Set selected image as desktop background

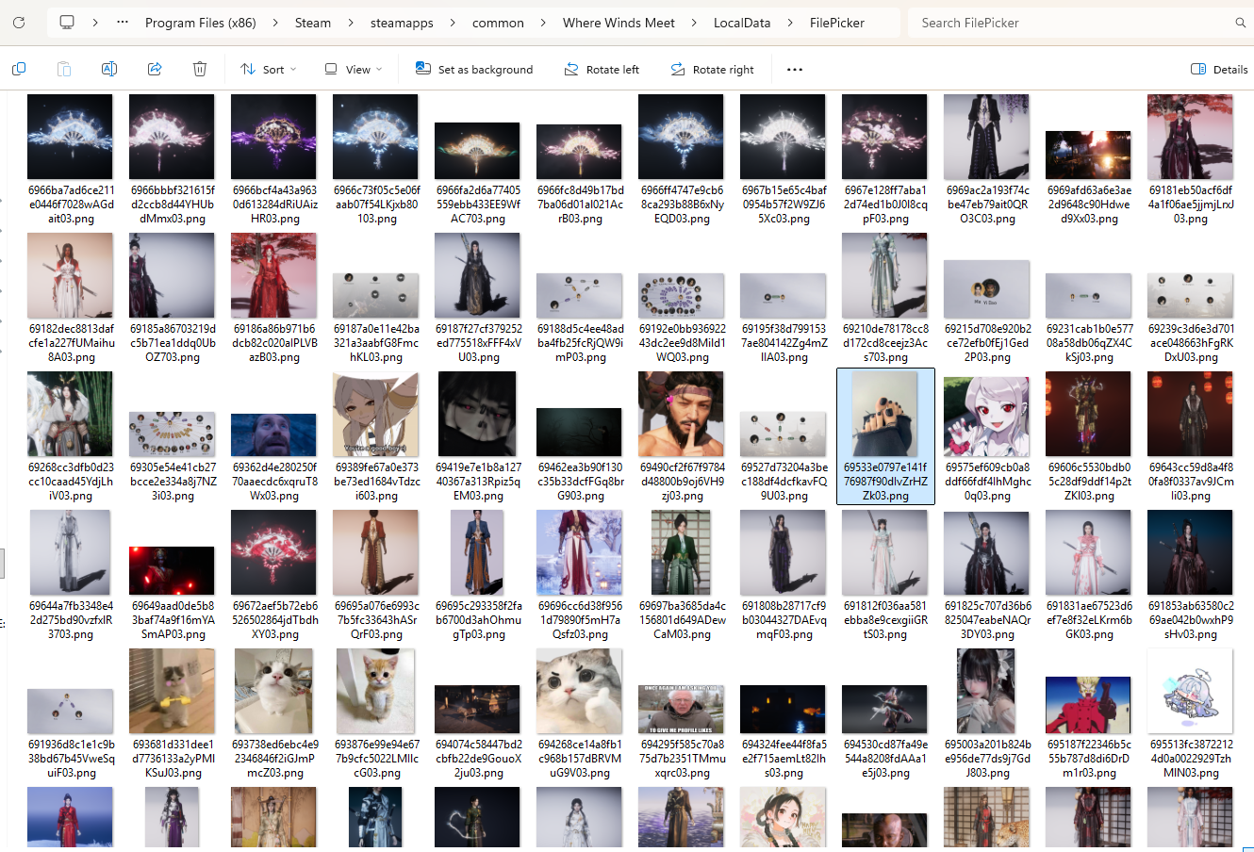474,69
